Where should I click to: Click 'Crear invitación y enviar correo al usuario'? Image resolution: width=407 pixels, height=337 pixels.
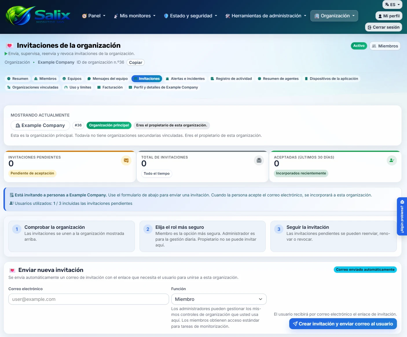pos(343,324)
